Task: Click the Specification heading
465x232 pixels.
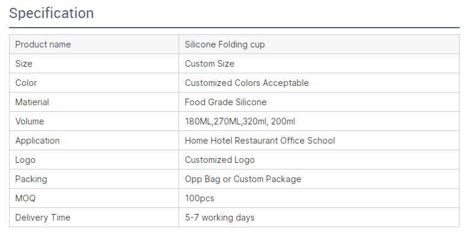Action: point(51,13)
